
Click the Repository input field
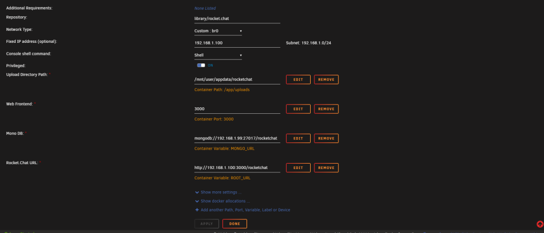point(237,18)
